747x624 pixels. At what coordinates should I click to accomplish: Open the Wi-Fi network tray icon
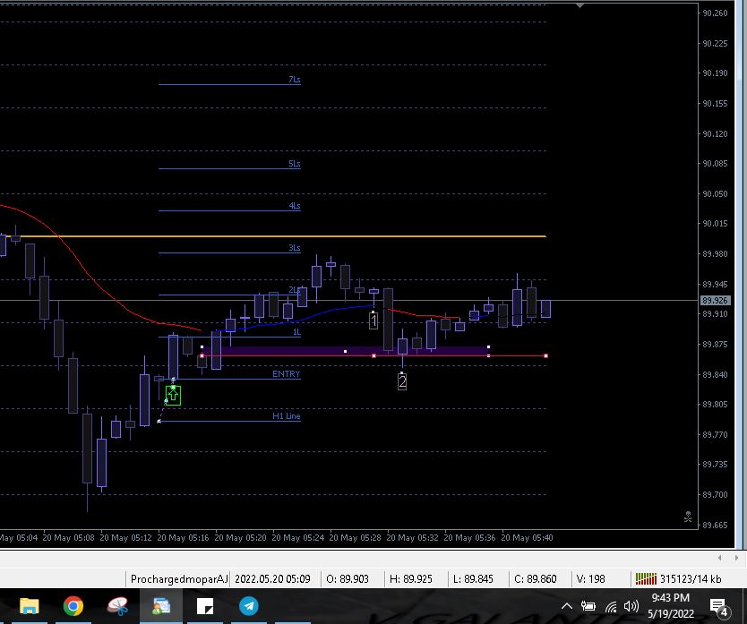[x=611, y=606]
